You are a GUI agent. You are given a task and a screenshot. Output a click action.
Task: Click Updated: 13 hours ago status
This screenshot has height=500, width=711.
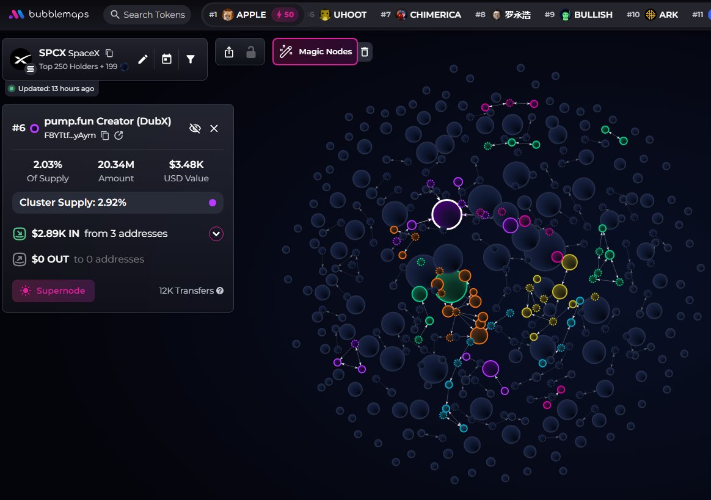[x=52, y=89]
